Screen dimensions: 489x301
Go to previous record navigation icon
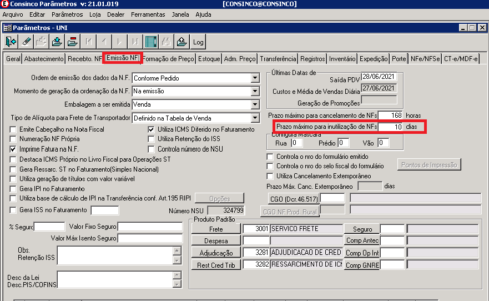(104, 42)
